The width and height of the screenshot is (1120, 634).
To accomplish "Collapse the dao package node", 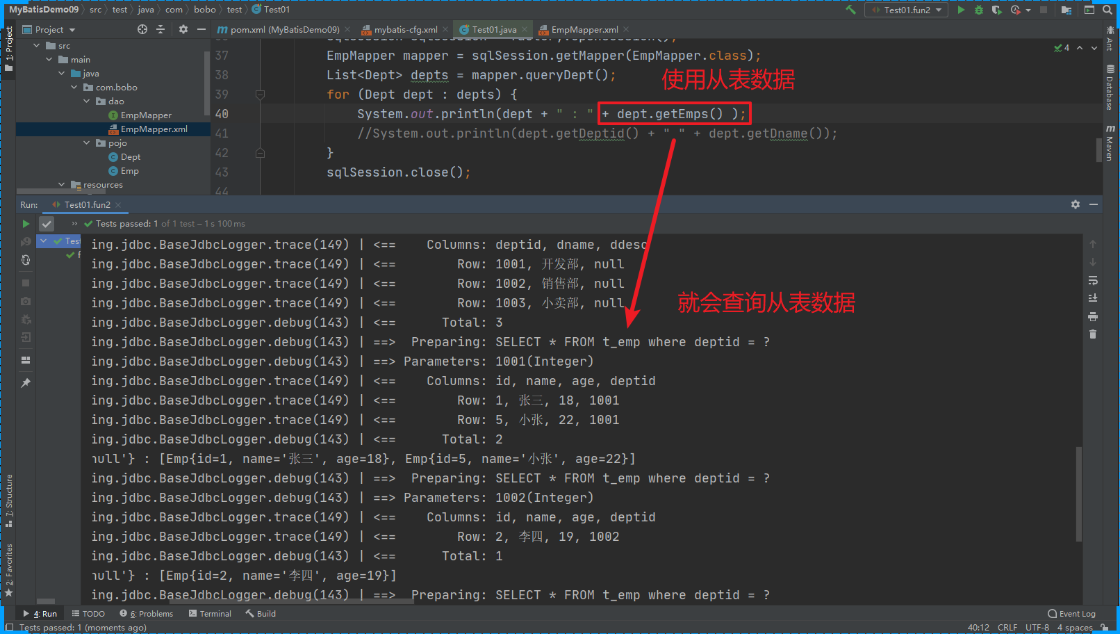I will (87, 101).
